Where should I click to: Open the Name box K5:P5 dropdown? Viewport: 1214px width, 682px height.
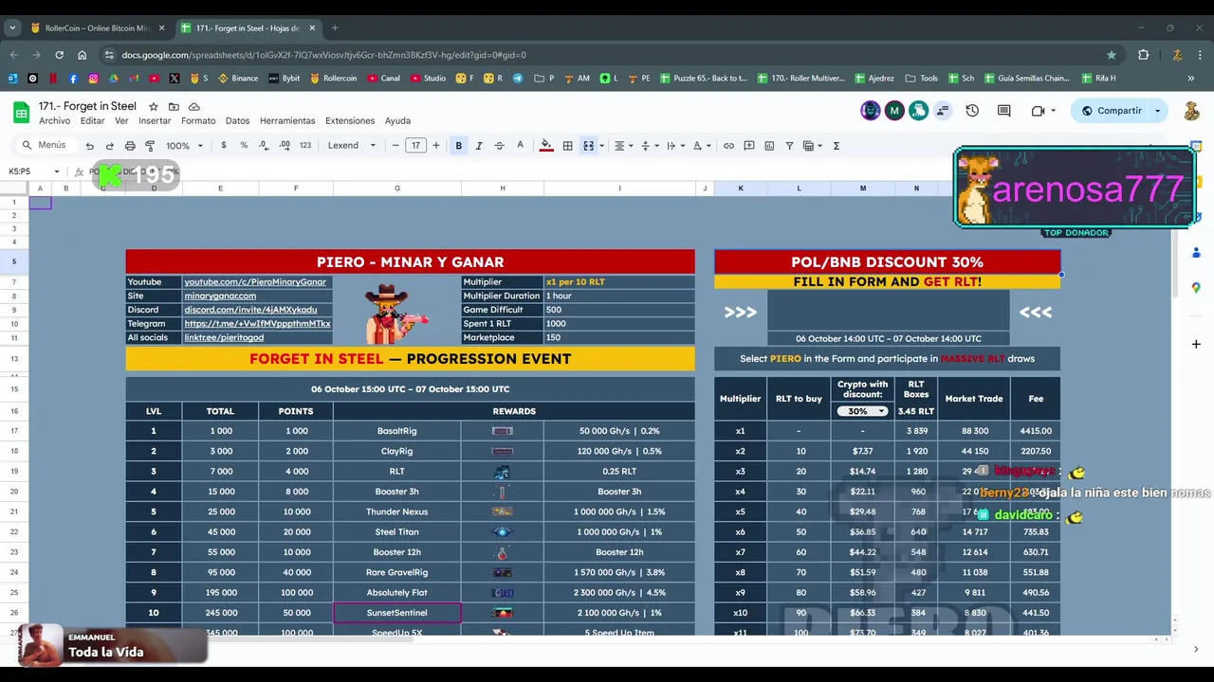(x=57, y=171)
